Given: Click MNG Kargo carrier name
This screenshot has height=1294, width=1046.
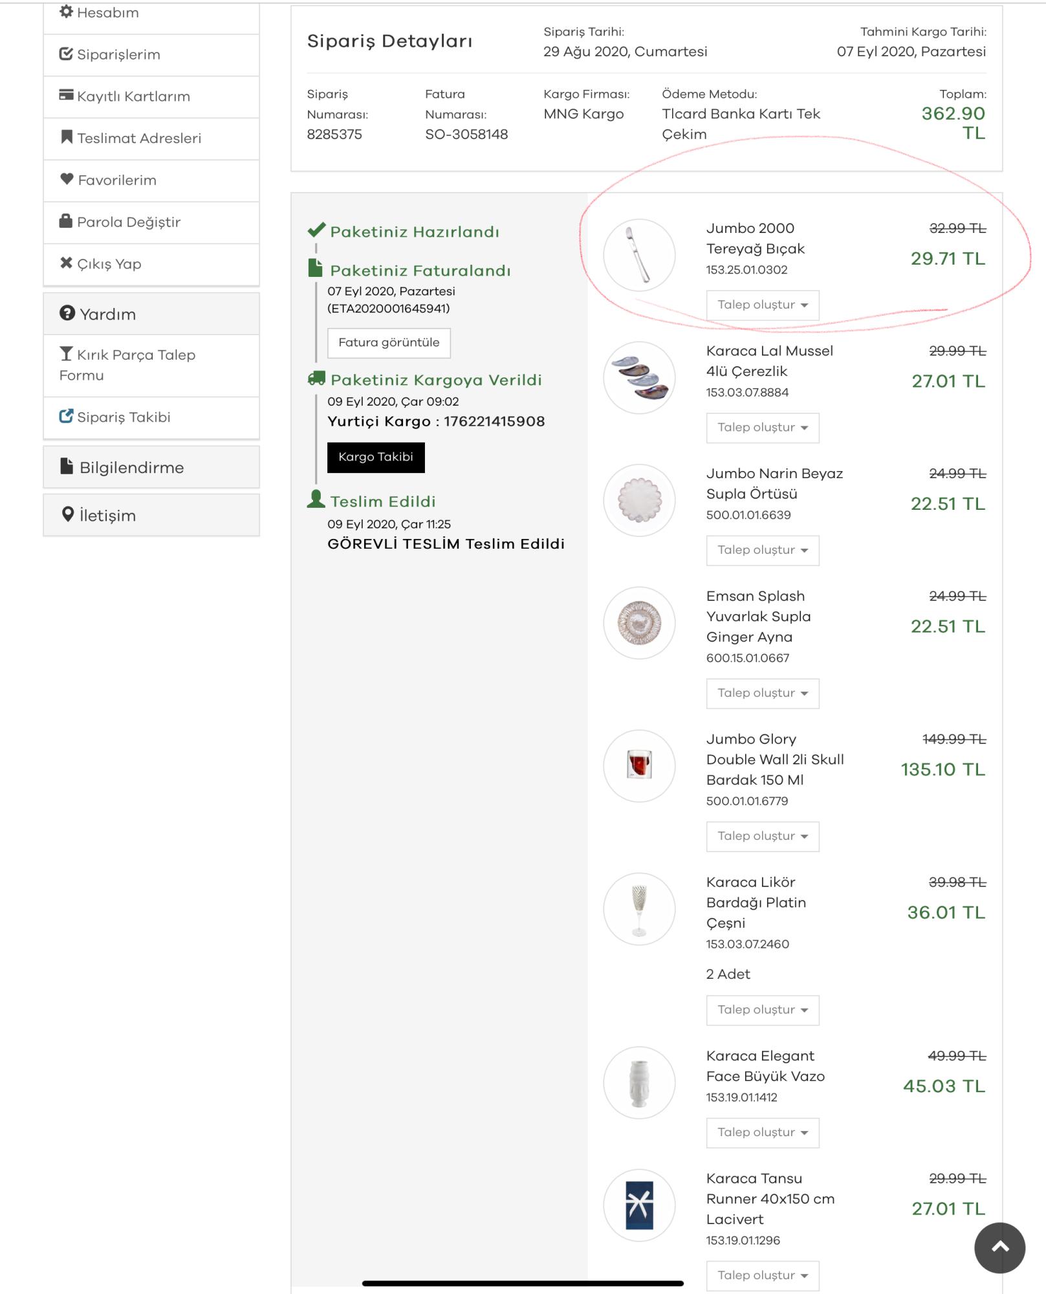Looking at the screenshot, I should tap(583, 115).
